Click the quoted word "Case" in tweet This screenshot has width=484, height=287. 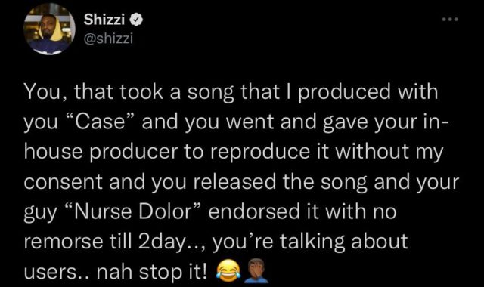(101, 122)
